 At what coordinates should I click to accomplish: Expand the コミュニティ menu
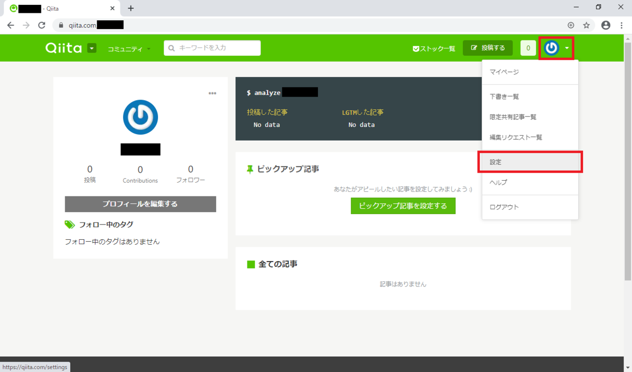point(129,49)
